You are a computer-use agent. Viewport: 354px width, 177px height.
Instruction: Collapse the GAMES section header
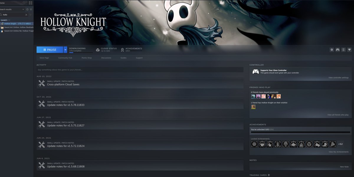tap(5, 20)
